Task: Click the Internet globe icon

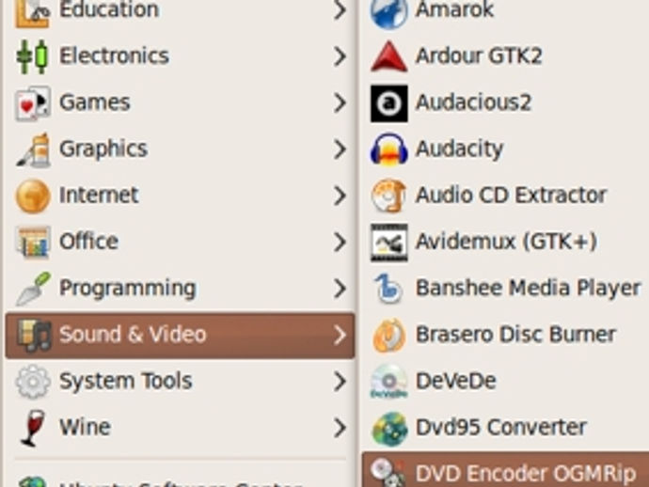Action: pyautogui.click(x=33, y=196)
